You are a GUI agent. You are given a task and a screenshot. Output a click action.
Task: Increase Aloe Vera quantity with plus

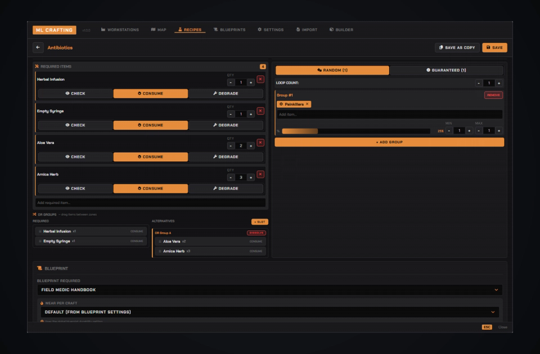(x=251, y=146)
